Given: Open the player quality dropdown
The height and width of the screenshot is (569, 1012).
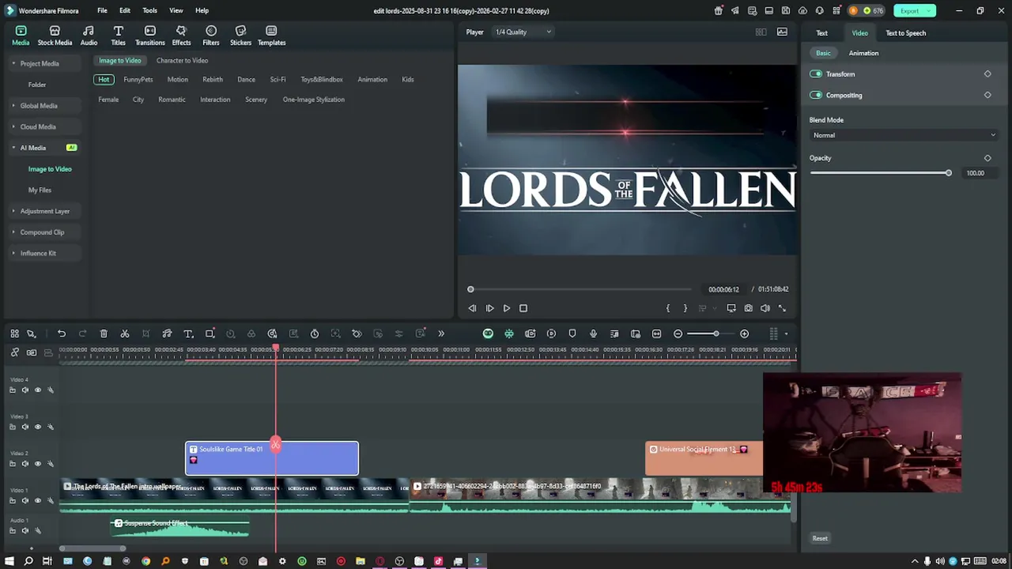Looking at the screenshot, I should tap(523, 32).
